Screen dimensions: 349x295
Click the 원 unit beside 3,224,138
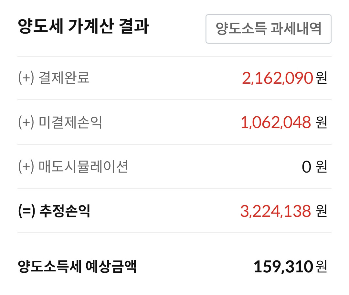(x=322, y=211)
